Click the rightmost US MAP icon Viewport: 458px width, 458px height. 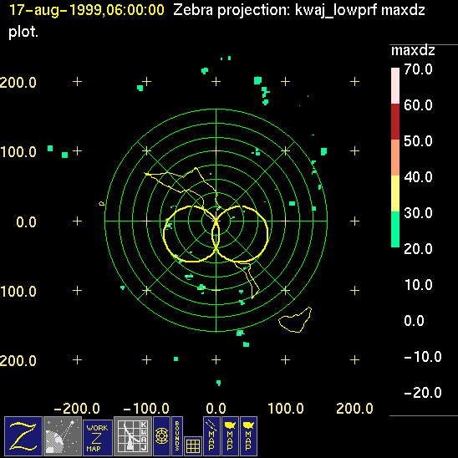pyautogui.click(x=248, y=436)
